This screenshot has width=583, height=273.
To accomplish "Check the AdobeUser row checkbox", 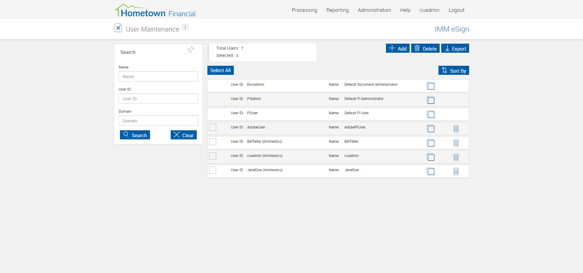I will 213,127.
